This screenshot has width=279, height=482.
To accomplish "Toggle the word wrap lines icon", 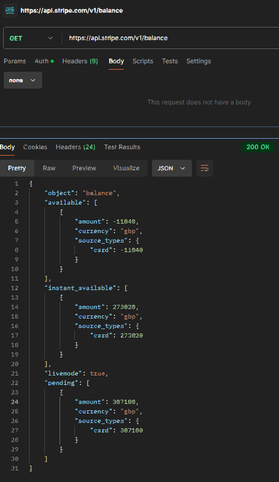I will pyautogui.click(x=205, y=168).
